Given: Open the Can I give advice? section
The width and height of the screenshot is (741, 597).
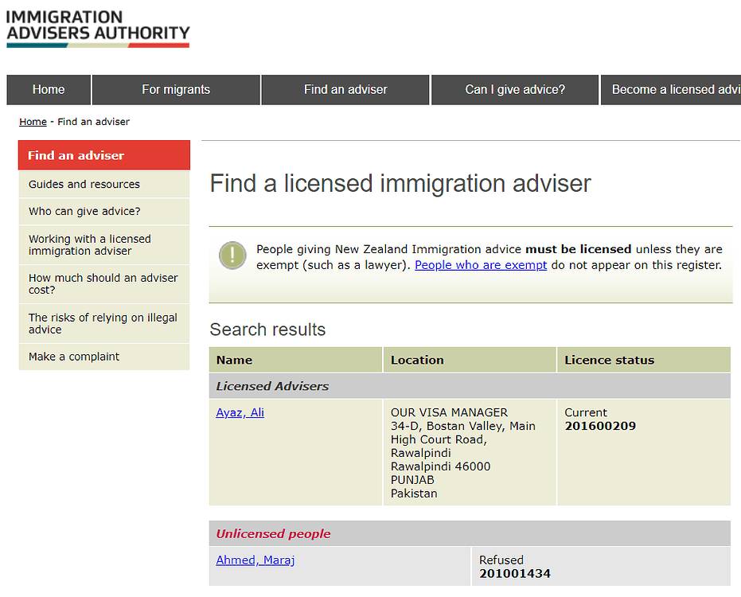Looking at the screenshot, I should pyautogui.click(x=514, y=89).
